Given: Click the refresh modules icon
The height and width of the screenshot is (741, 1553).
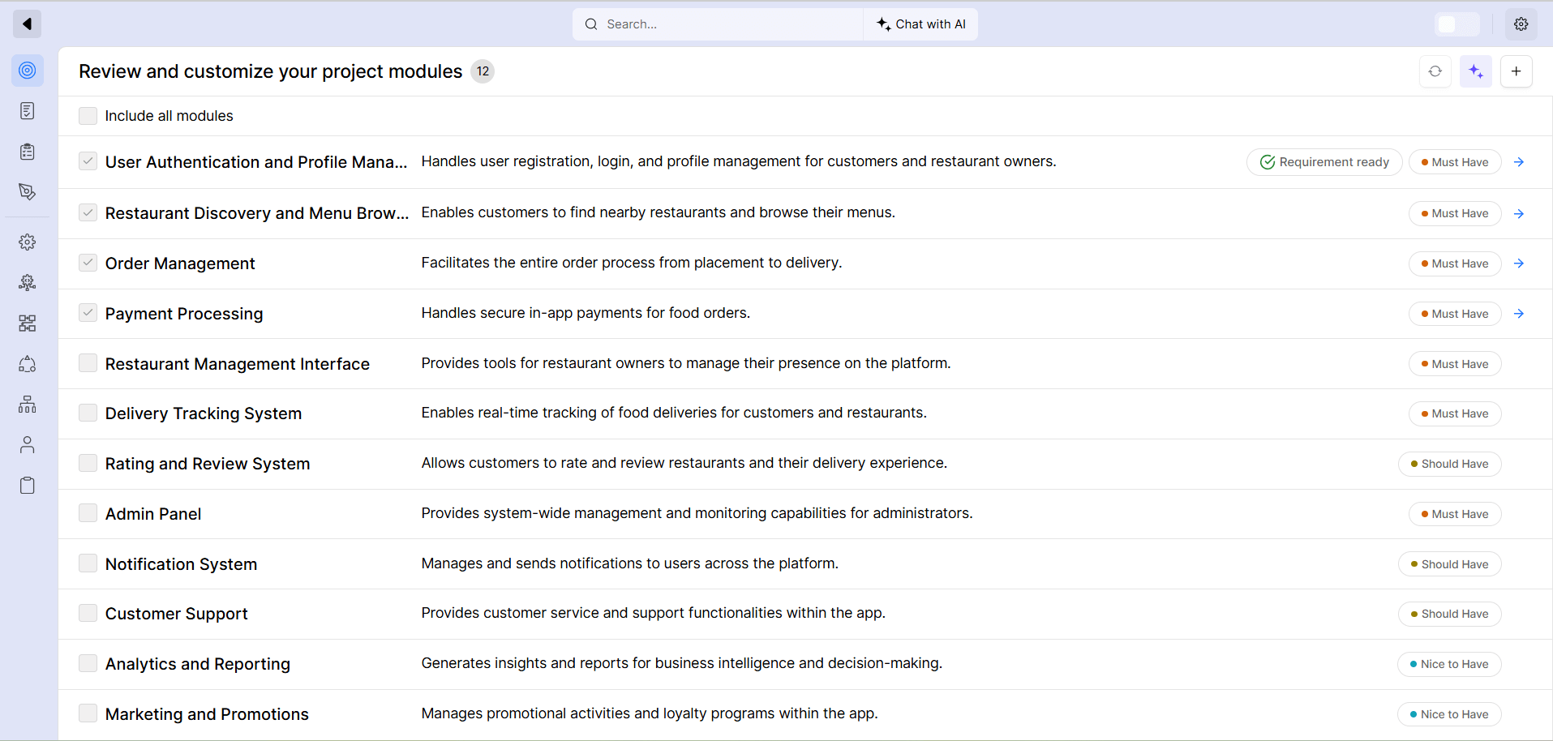Looking at the screenshot, I should coord(1435,71).
